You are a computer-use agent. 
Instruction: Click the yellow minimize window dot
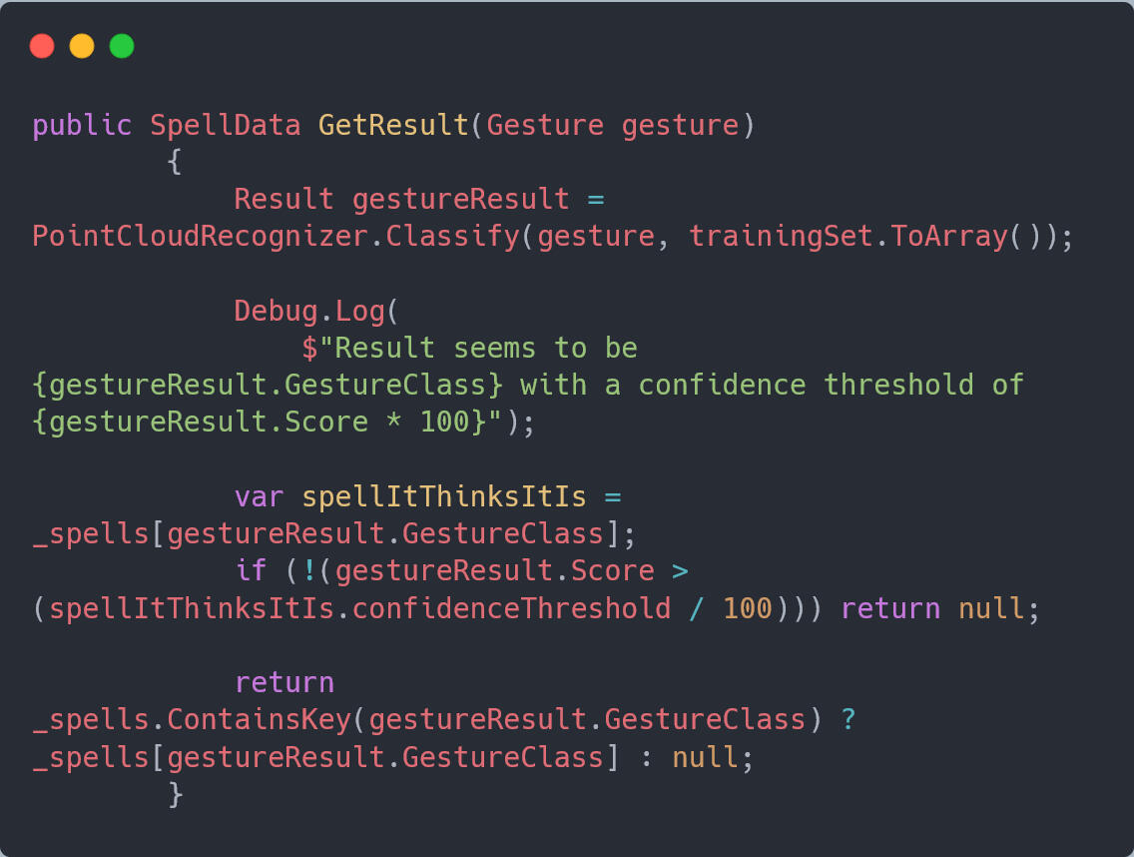82,46
